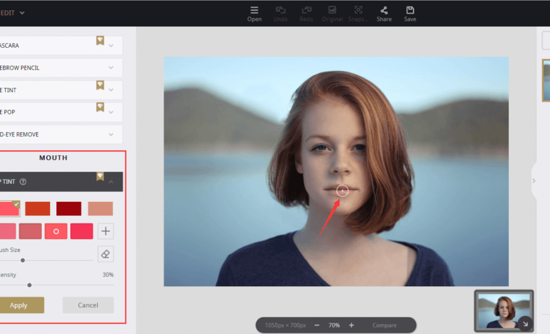Click the Open icon in top toolbar
This screenshot has width=550, height=334.
tap(254, 10)
